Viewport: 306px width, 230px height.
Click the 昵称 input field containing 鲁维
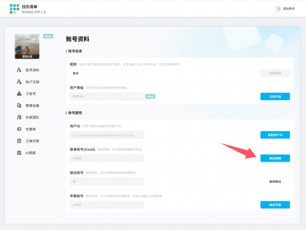[x=106, y=73]
